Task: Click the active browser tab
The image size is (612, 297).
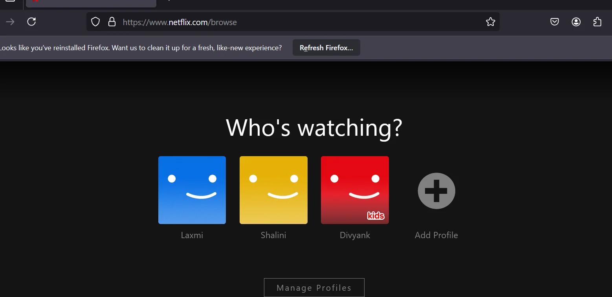Action: [x=91, y=3]
